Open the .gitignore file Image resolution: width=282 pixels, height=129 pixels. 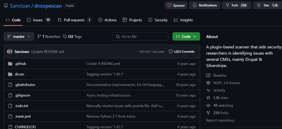pos(23,95)
